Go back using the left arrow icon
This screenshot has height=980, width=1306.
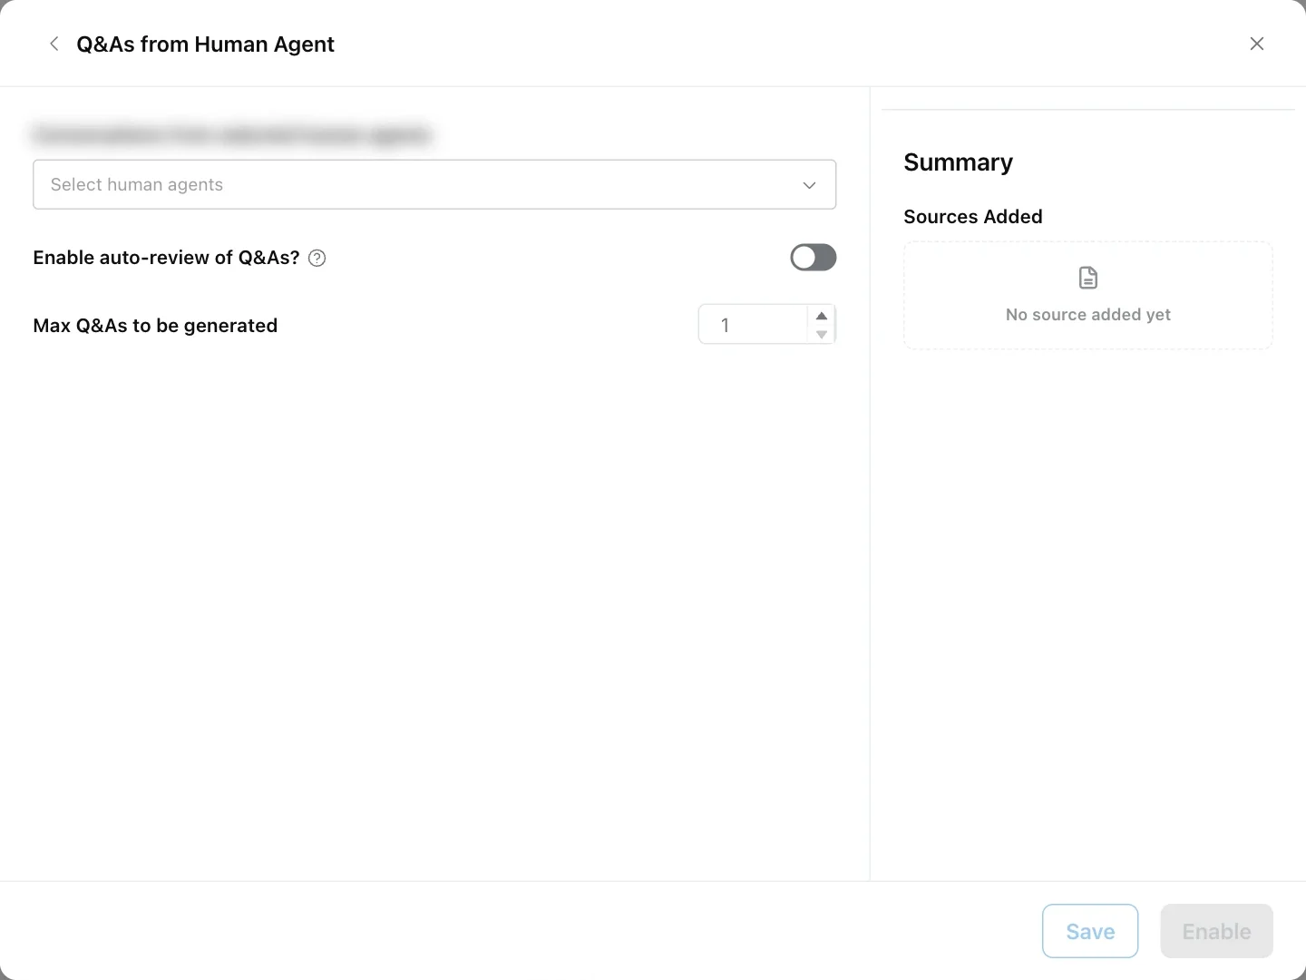(x=54, y=44)
